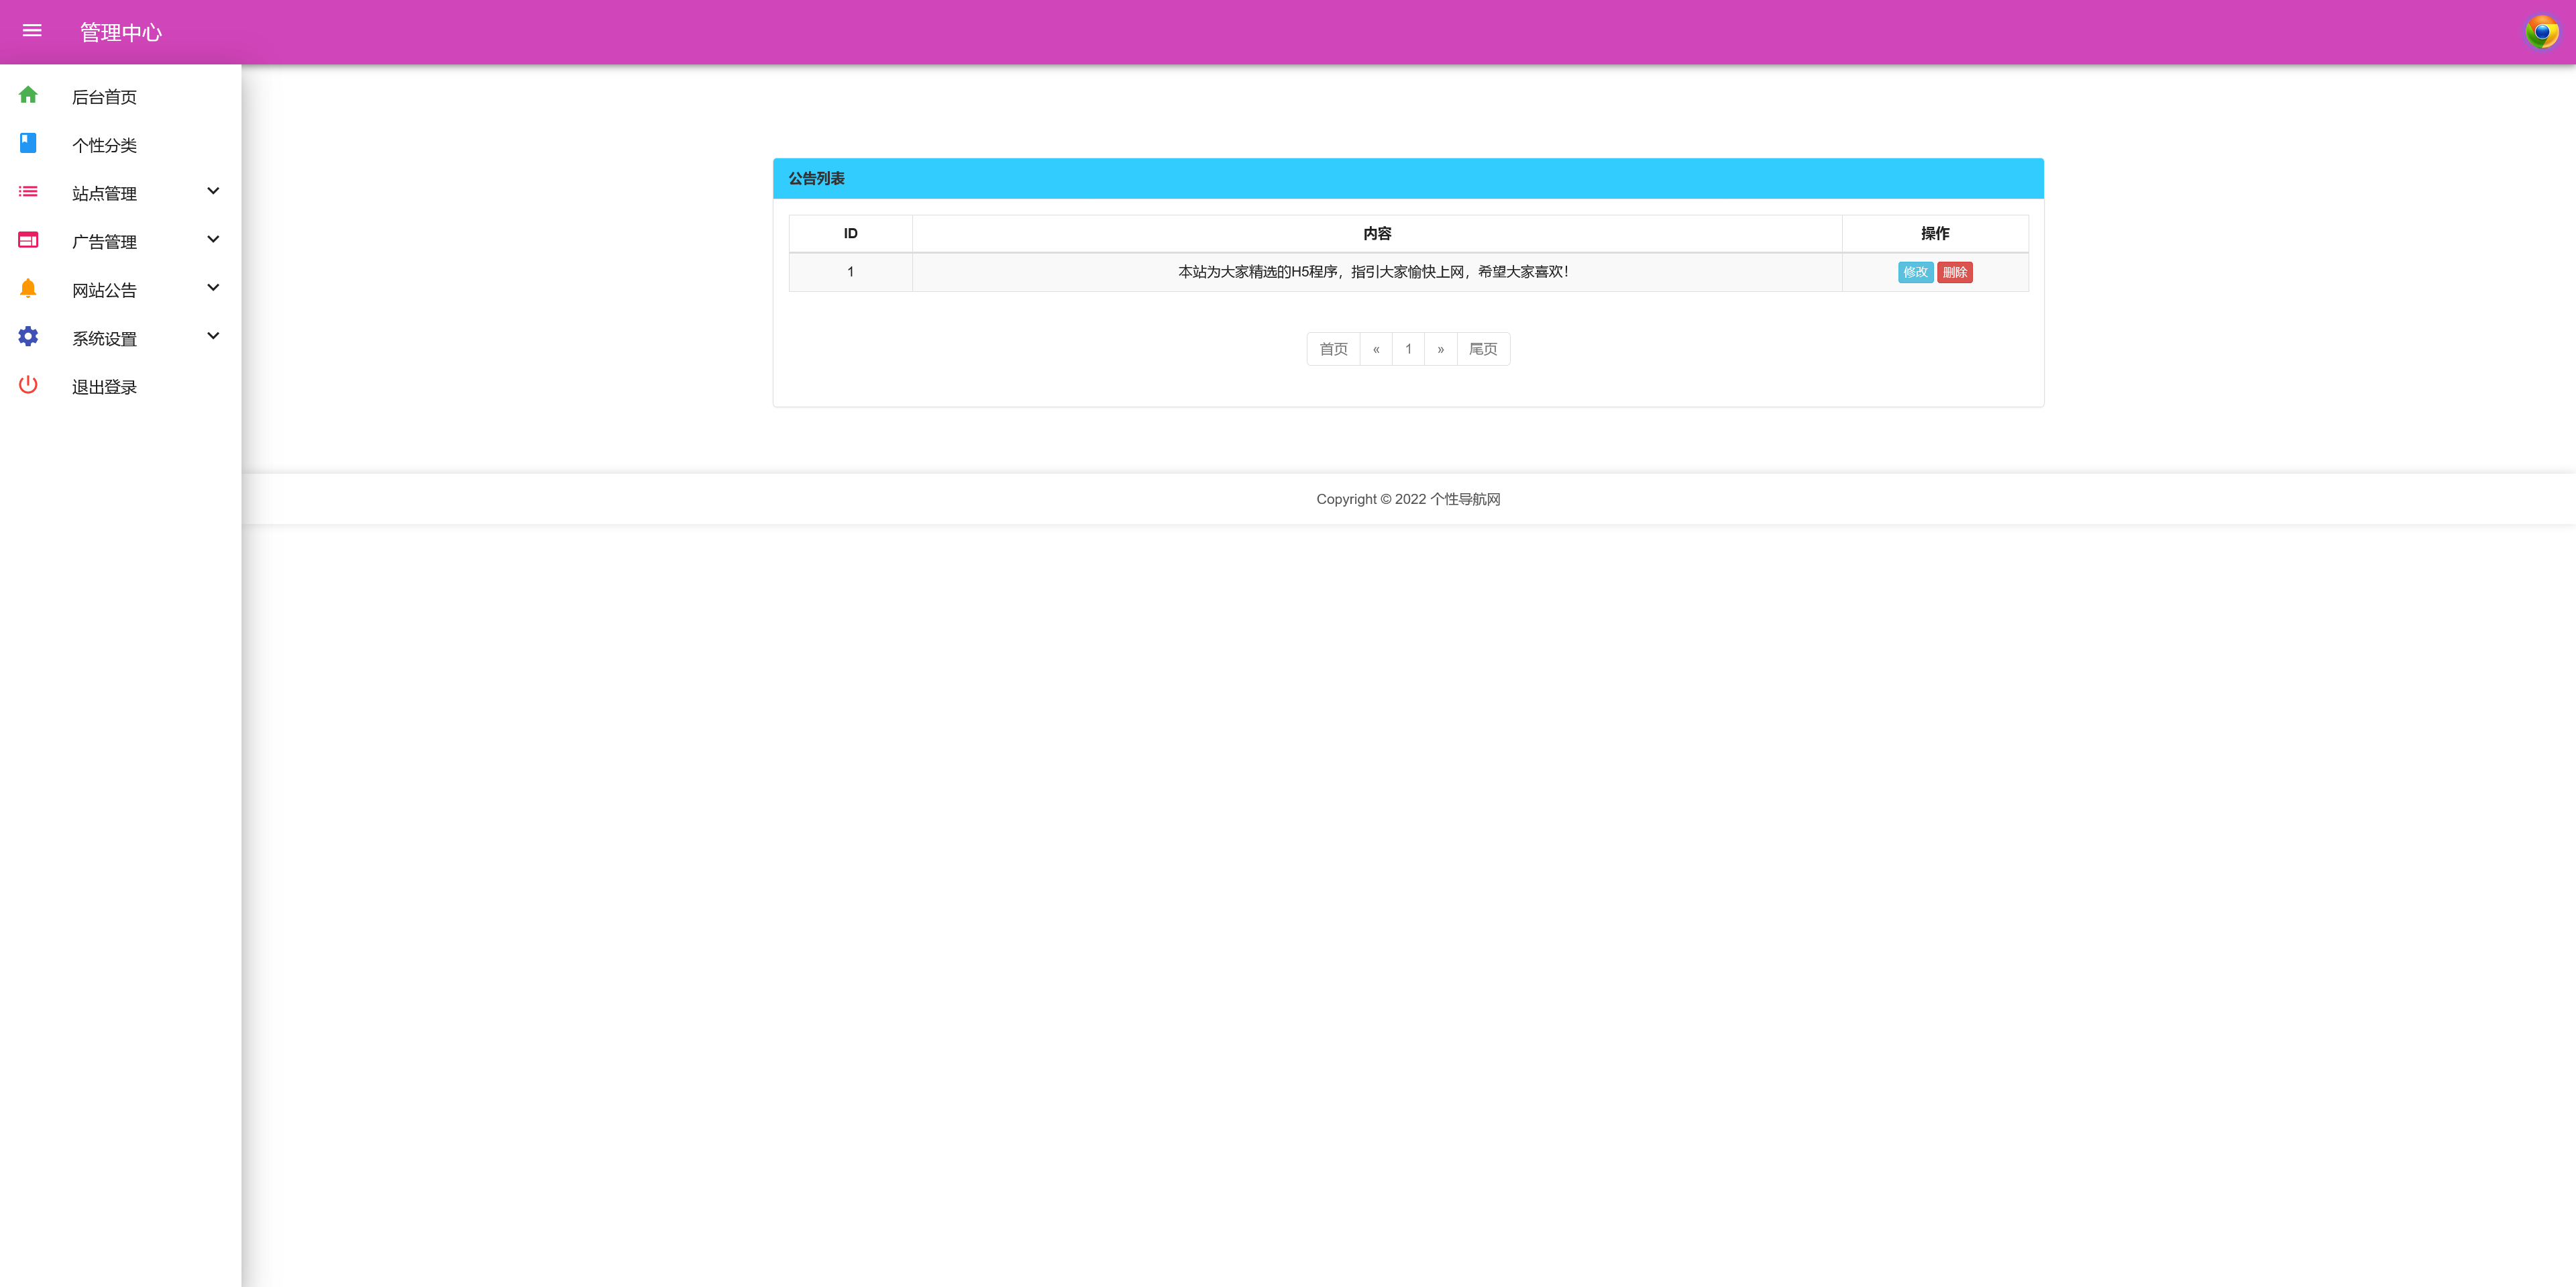Screen dimensions: 2576x1287
Task: Expand the 系统设置 chevron
Action: 213,336
